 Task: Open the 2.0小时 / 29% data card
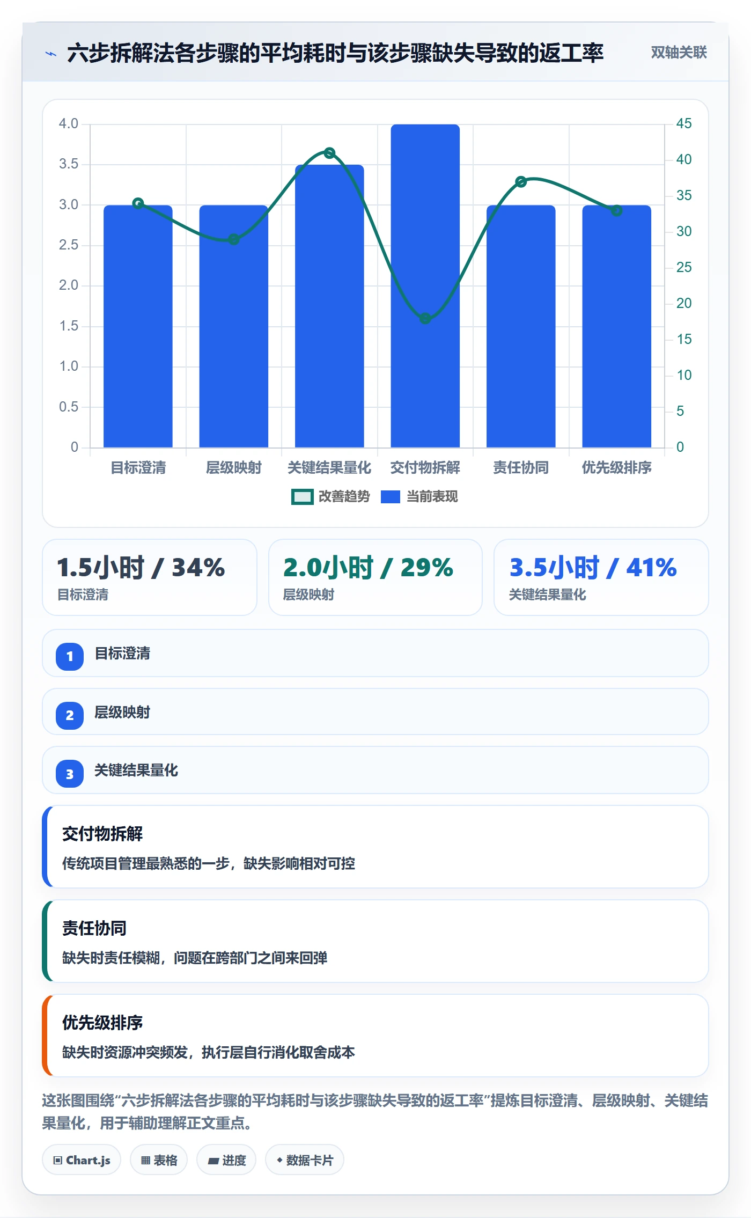point(376,577)
